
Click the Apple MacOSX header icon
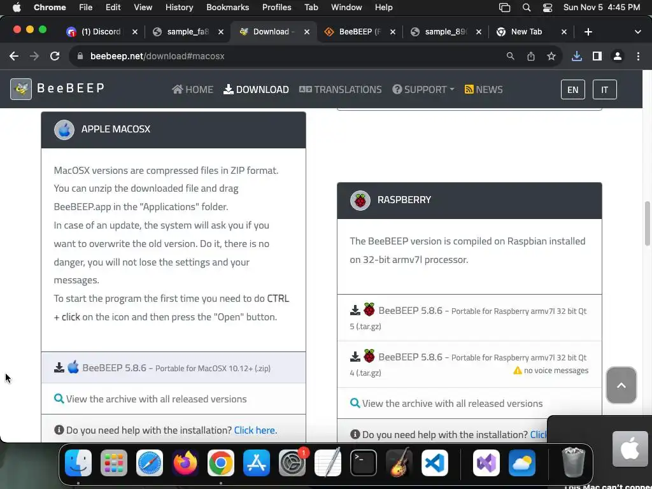tap(64, 130)
